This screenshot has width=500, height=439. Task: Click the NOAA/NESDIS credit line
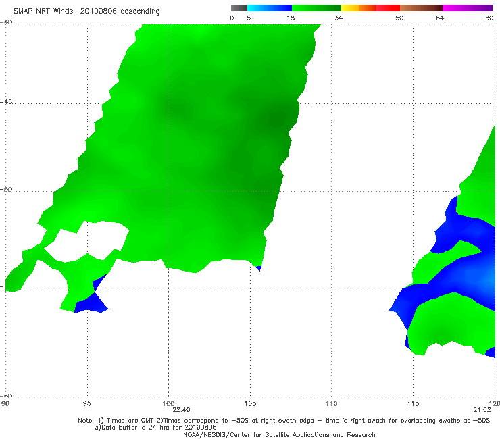[279, 434]
